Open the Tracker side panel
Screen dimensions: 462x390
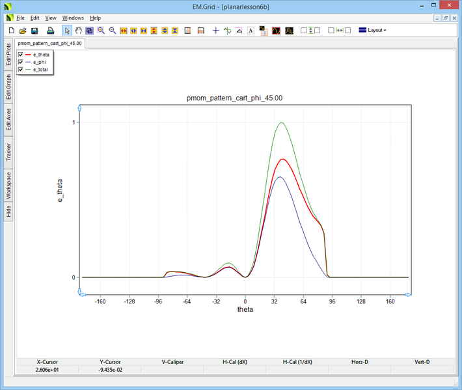pos(8,152)
